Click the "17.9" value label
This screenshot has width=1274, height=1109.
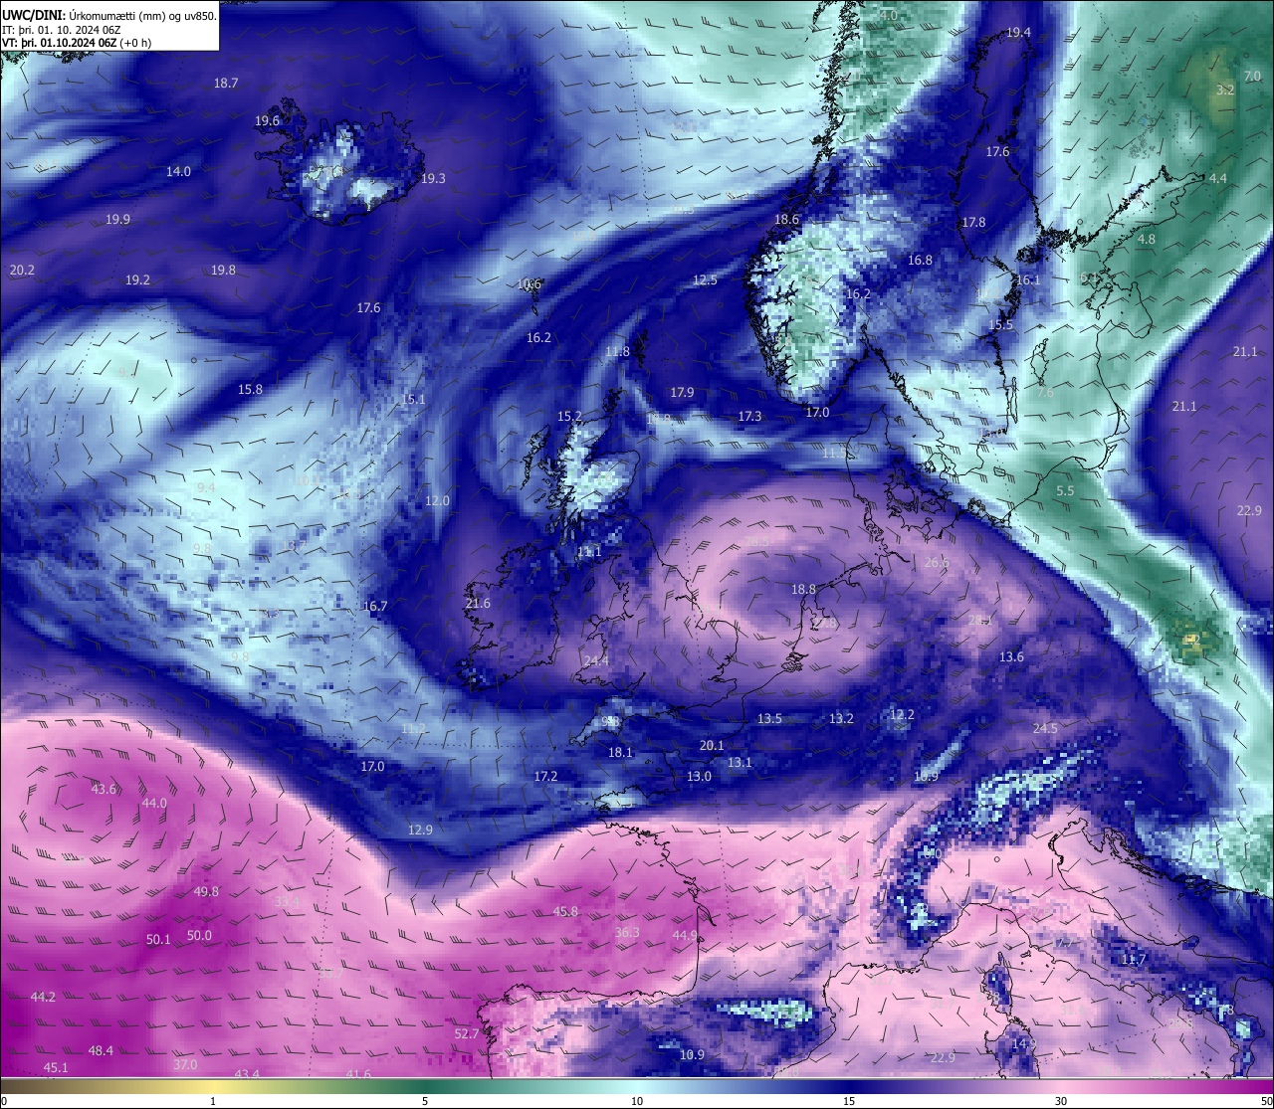682,393
